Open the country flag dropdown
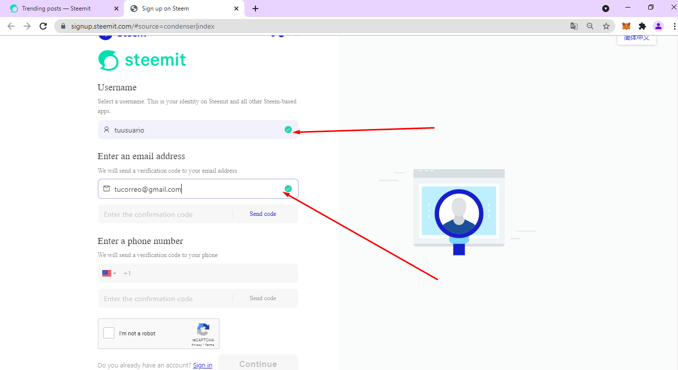 109,273
